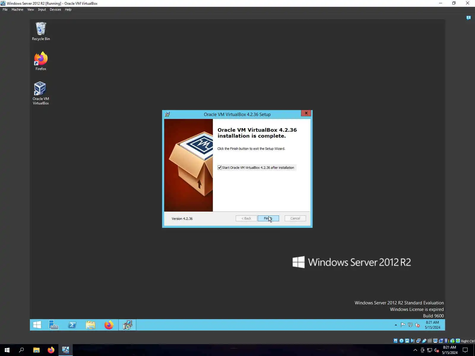The width and height of the screenshot is (475, 356).
Task: Click 'Version 4.2.36' text in Setup dialog
Action: click(182, 219)
